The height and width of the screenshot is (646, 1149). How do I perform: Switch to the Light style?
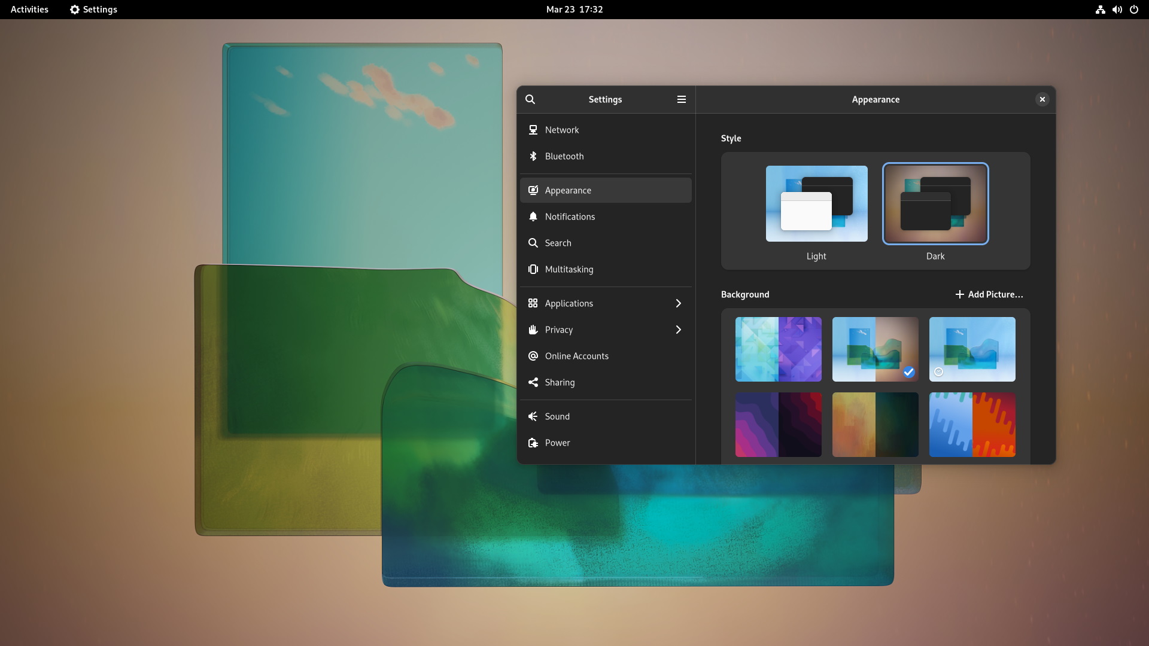816,204
